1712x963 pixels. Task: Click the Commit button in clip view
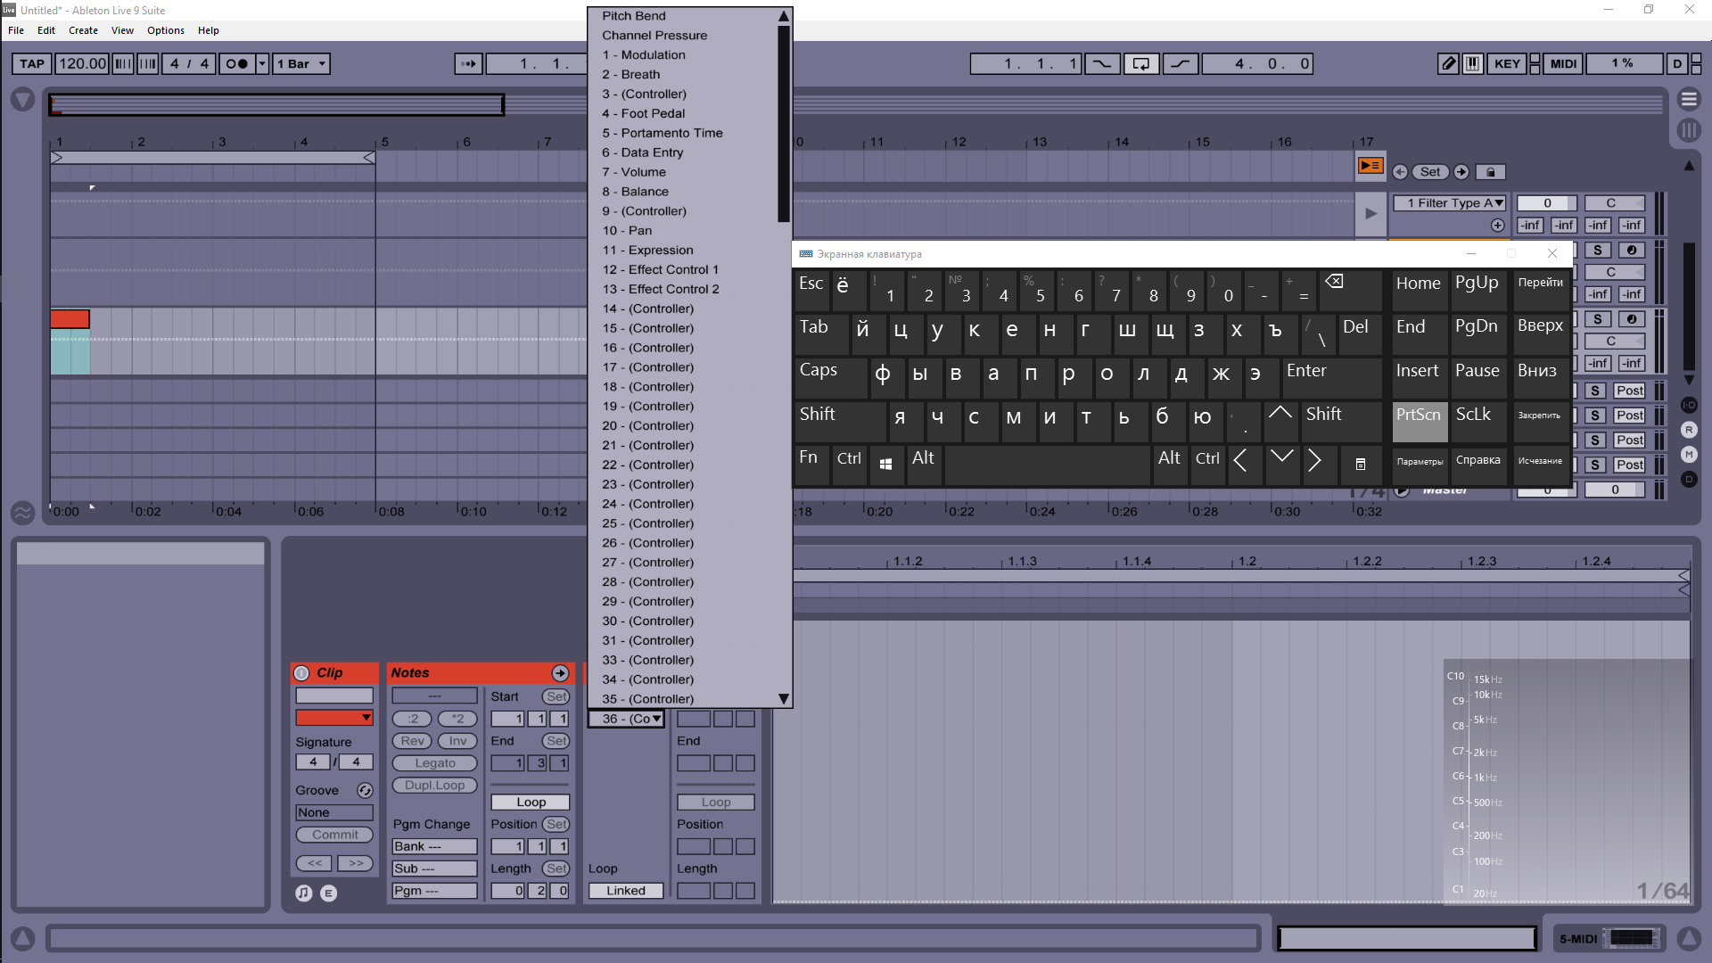click(x=335, y=835)
